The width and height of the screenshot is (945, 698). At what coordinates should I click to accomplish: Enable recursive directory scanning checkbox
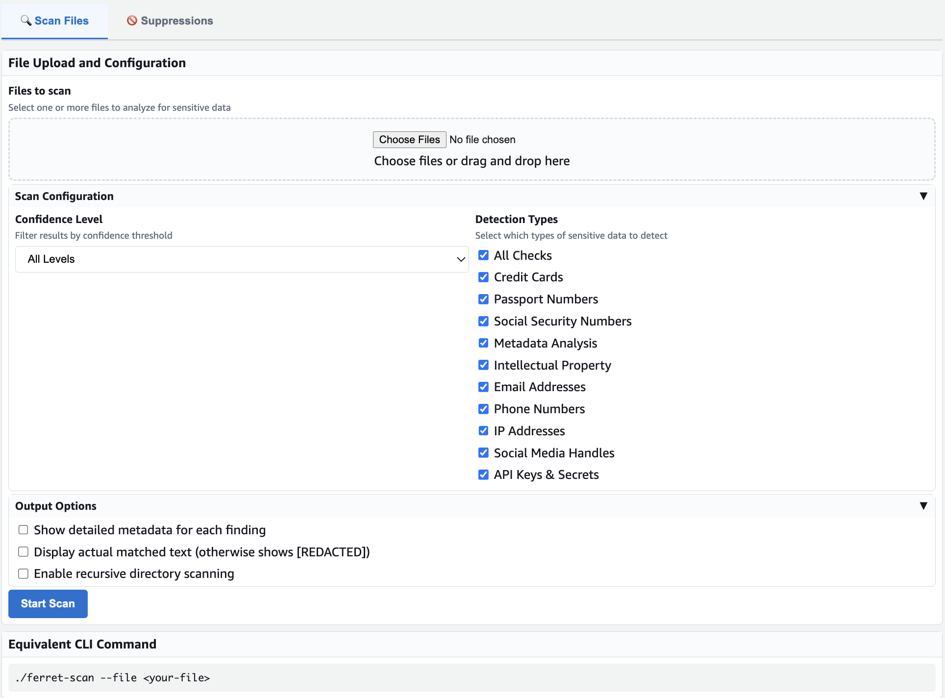[23, 573]
